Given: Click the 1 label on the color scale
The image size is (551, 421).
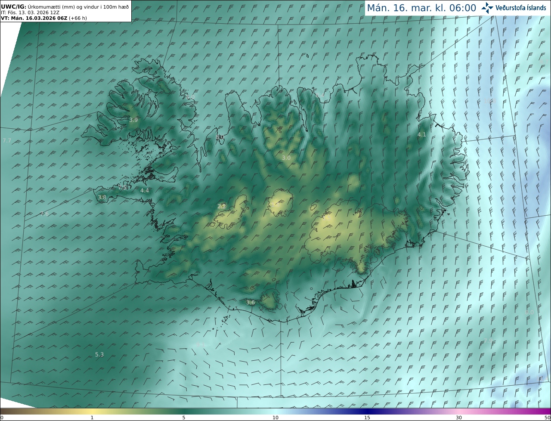Looking at the screenshot, I should pyautogui.click(x=92, y=418).
